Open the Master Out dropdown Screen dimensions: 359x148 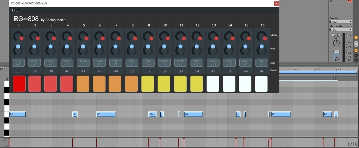(340, 30)
